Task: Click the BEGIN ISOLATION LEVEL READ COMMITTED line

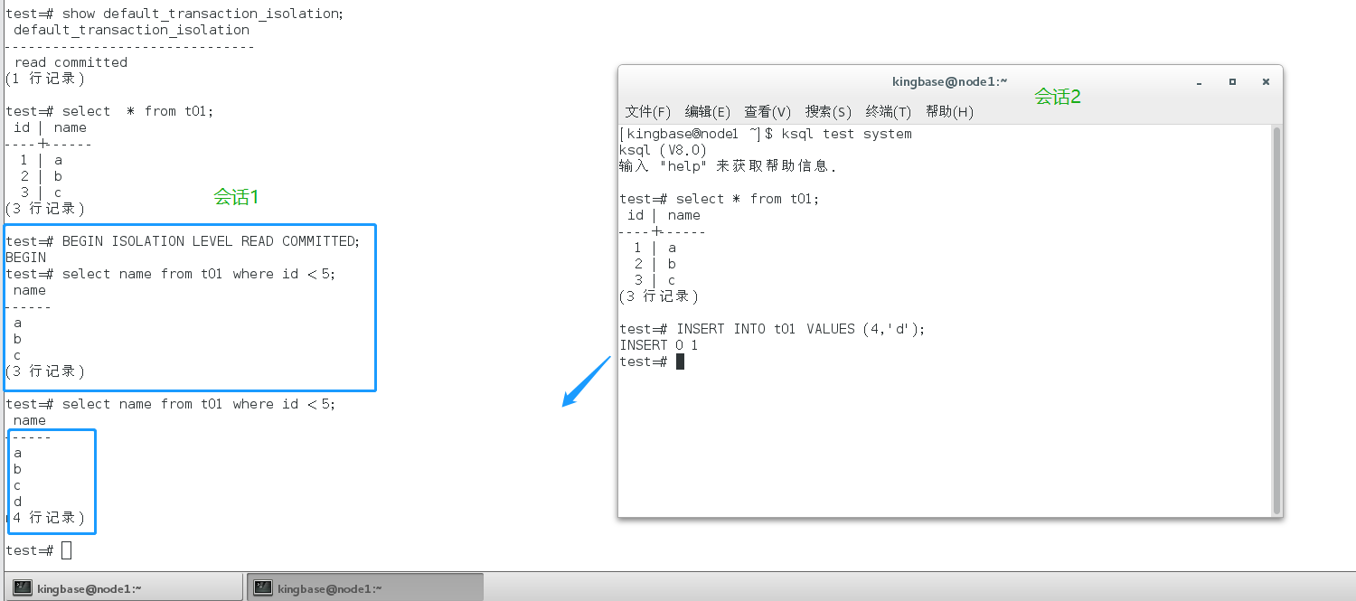Action: pyautogui.click(x=183, y=241)
